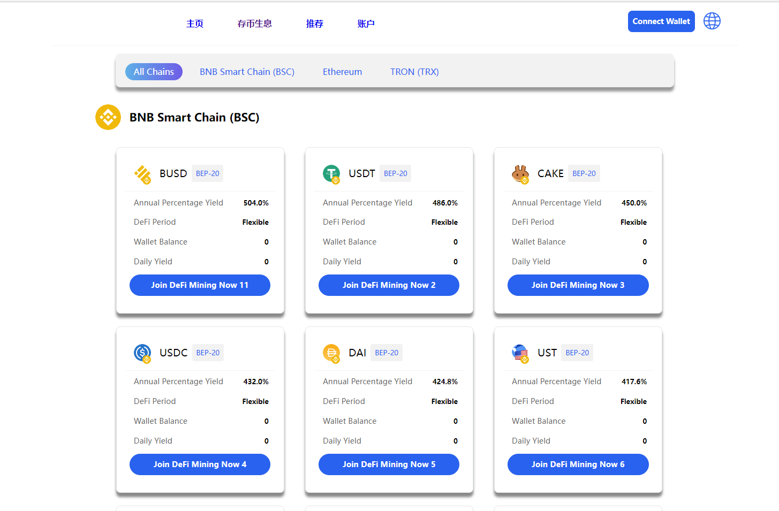Click the UST token name

(547, 353)
